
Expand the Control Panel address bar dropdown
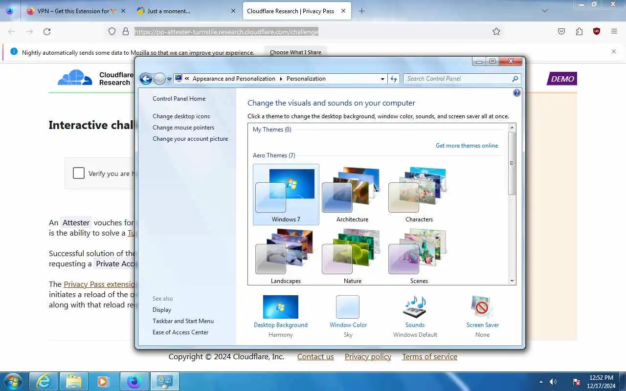click(x=382, y=79)
